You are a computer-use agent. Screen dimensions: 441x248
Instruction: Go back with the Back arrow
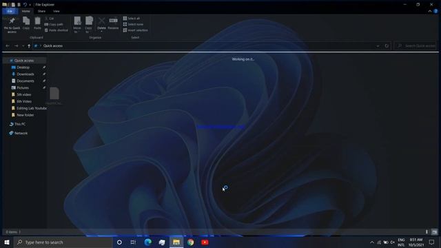pos(8,46)
